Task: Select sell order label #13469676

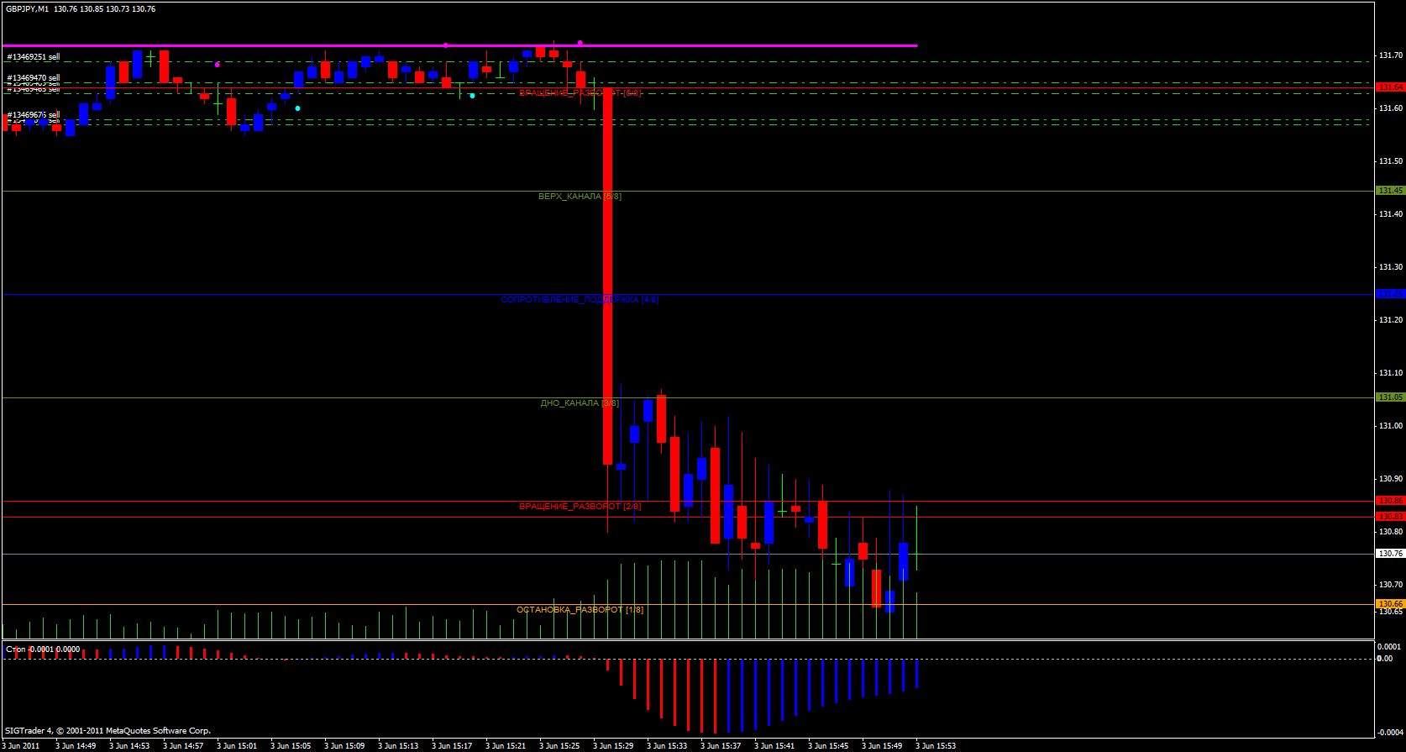Action: [x=34, y=114]
